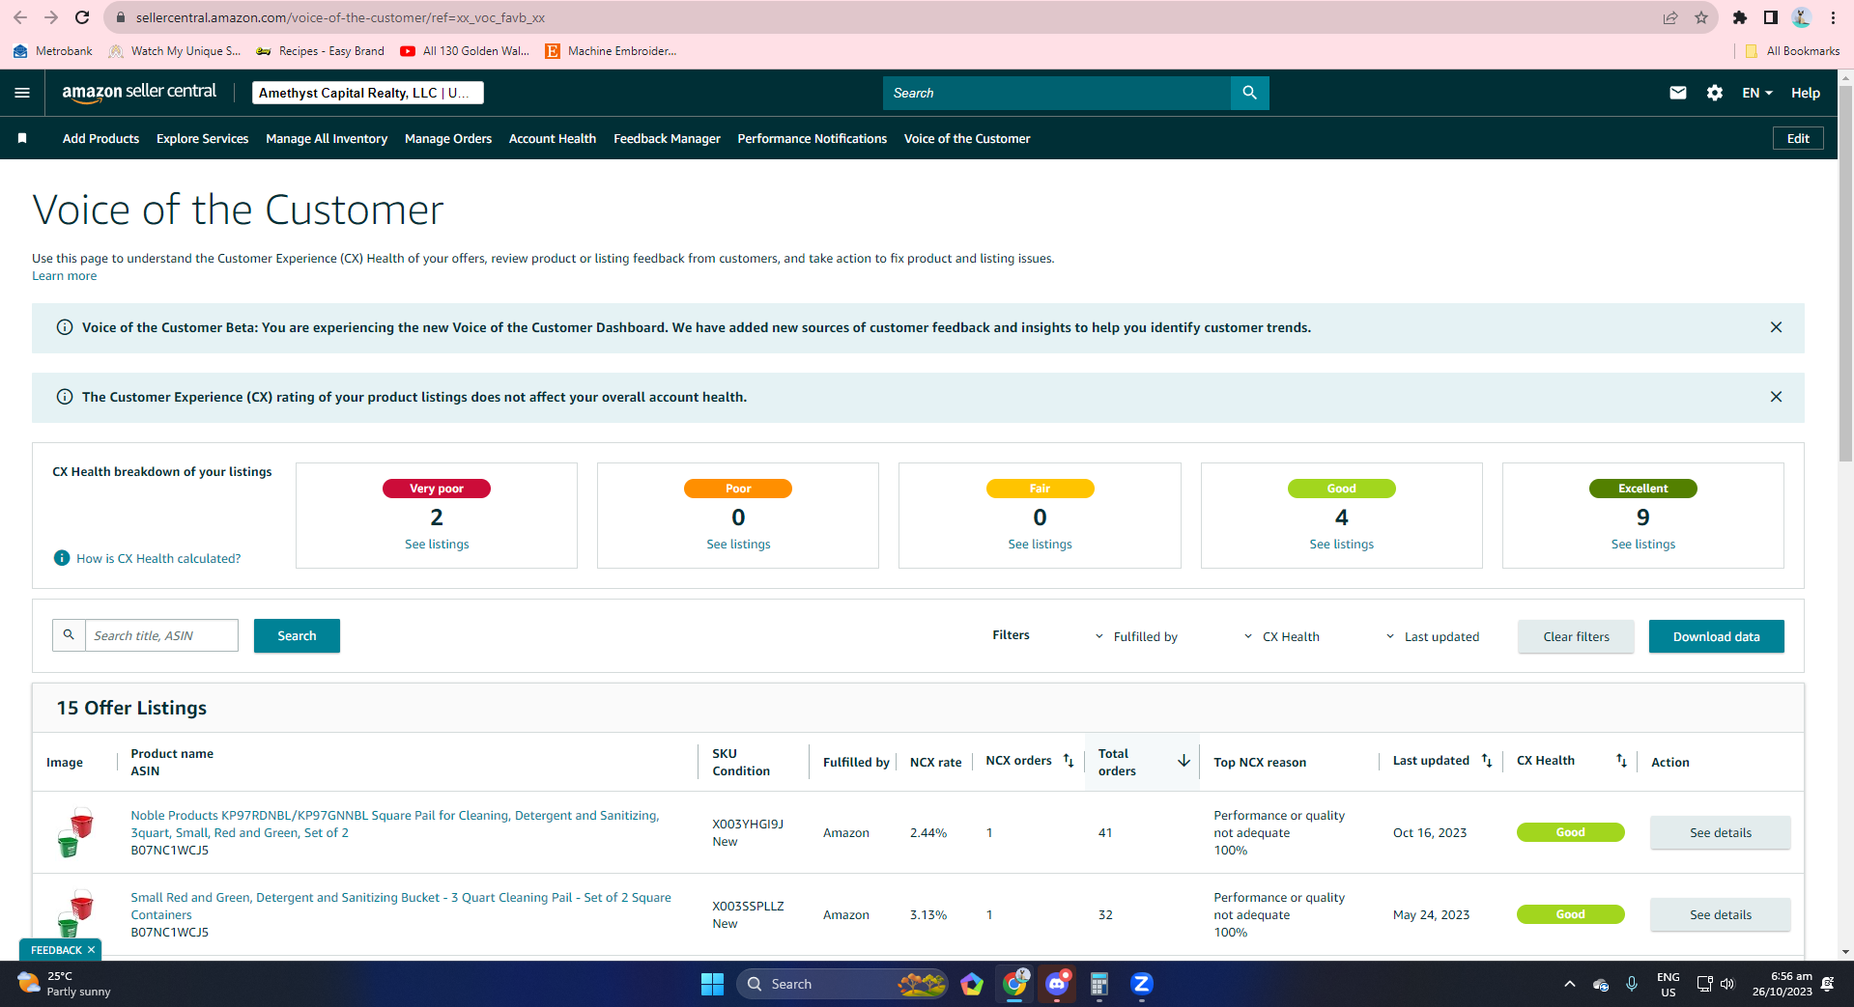
Task: See listings under Very poor
Action: click(437, 545)
